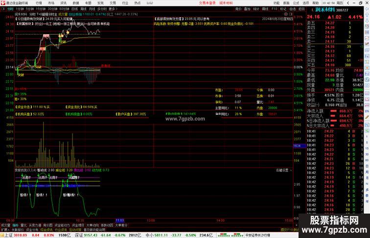This screenshot has height=238, width=370.
Task: Open the 互动问答 tab
Action: [x=75, y=230]
